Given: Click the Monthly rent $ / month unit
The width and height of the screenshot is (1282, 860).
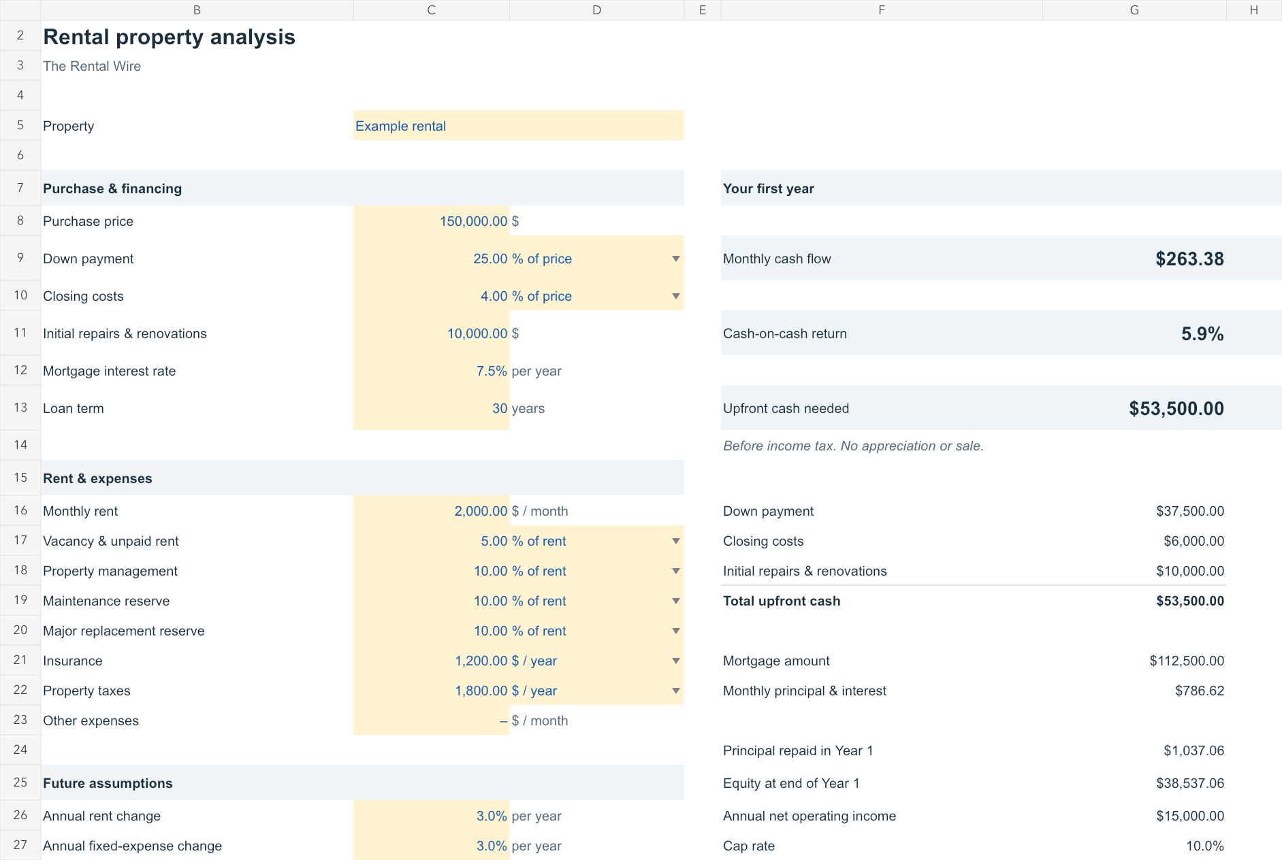Looking at the screenshot, I should [x=540, y=511].
